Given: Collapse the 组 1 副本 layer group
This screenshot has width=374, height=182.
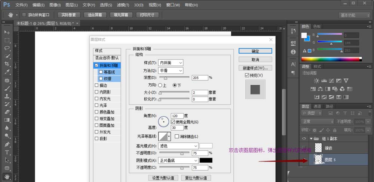Looking at the screenshot, I should (311, 138).
